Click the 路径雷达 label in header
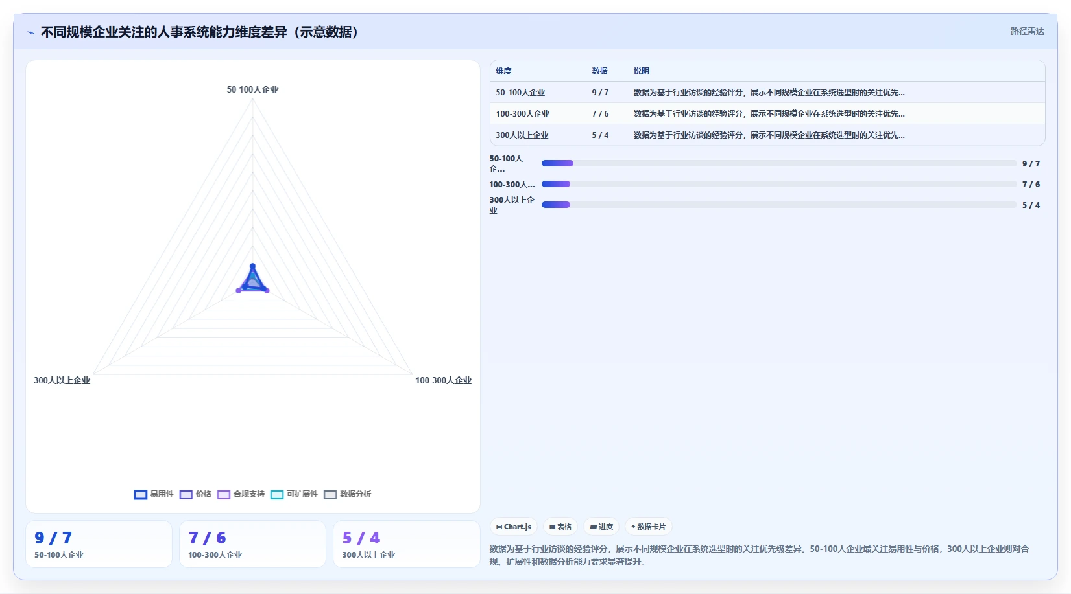 click(x=1027, y=31)
